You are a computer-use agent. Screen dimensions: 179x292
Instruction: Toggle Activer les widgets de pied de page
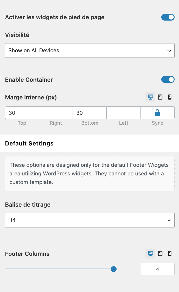(x=168, y=17)
